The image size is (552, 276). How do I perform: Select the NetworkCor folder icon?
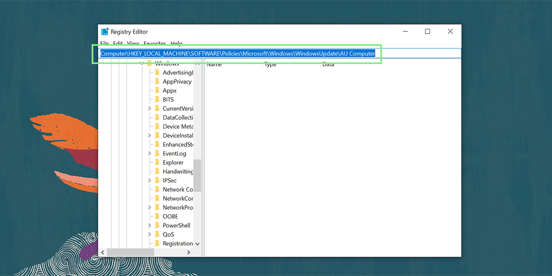point(157,199)
